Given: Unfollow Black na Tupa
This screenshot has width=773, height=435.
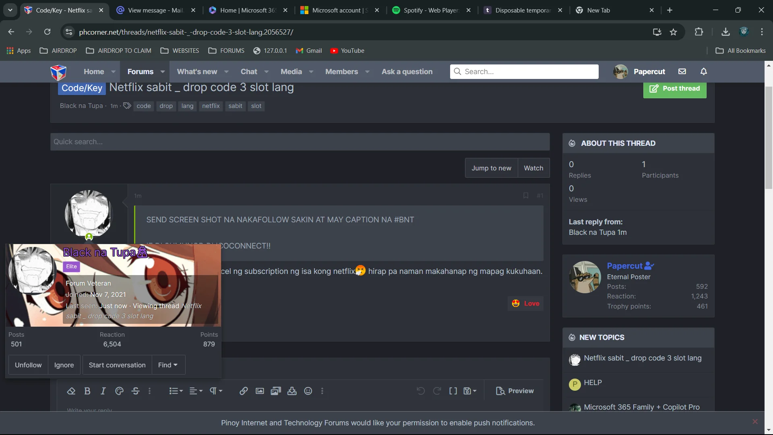Looking at the screenshot, I should pos(28,365).
